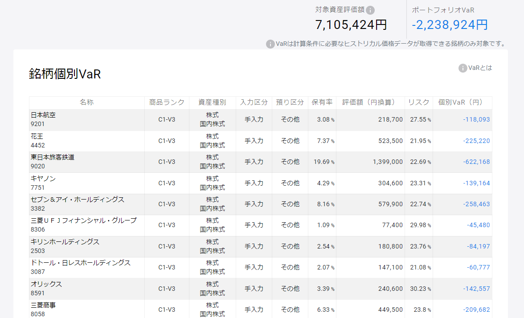Open the VaRとは help link
The width and height of the screenshot is (524, 318).
pyautogui.click(x=480, y=68)
